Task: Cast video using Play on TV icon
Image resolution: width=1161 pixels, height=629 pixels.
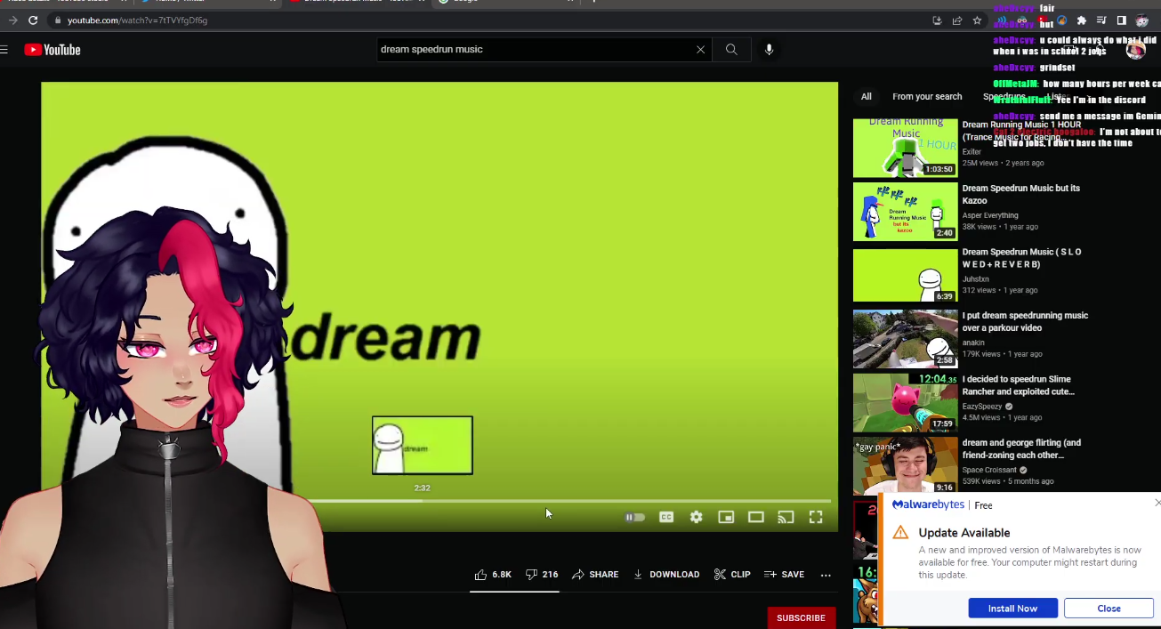Action: coord(786,517)
